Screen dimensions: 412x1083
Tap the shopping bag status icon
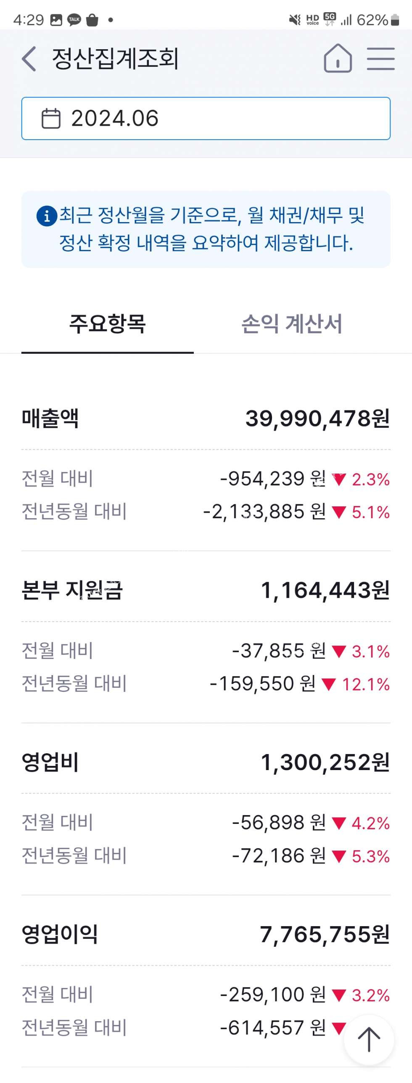click(92, 20)
